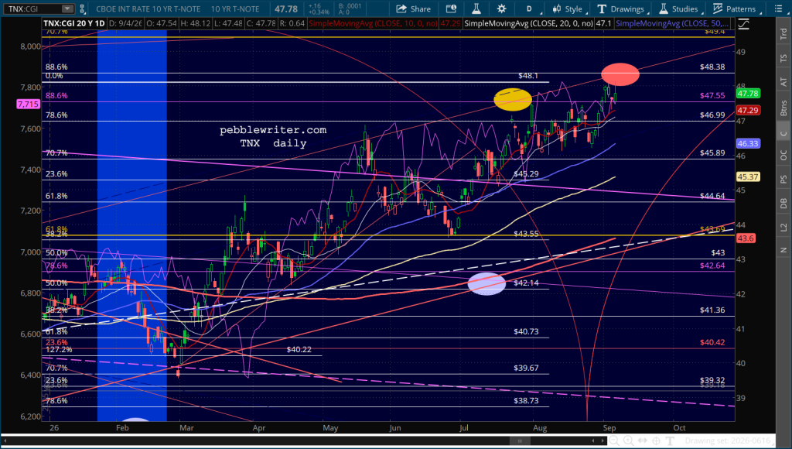Click the list menu icon at top right
The width and height of the screenshot is (792, 449).
(x=778, y=9)
